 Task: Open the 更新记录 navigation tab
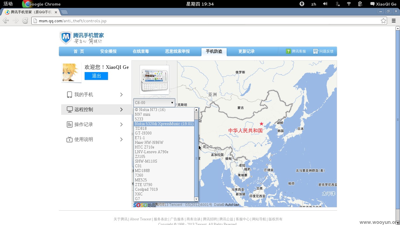[x=247, y=51]
